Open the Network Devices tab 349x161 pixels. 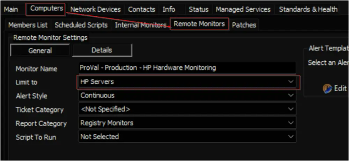coord(96,9)
